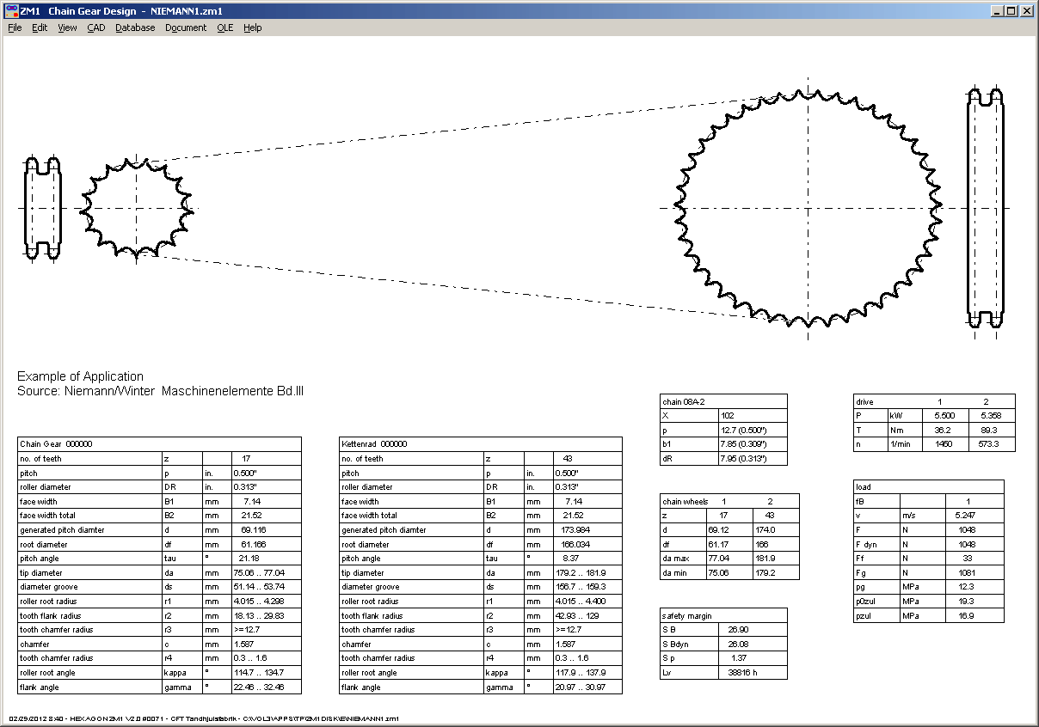Open the Edit menu
Viewport: 1039px width, 727px height.
click(x=40, y=27)
